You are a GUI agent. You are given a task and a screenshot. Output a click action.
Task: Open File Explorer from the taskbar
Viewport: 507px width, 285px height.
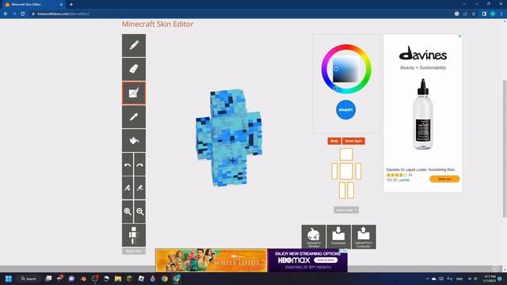pyautogui.click(x=118, y=279)
